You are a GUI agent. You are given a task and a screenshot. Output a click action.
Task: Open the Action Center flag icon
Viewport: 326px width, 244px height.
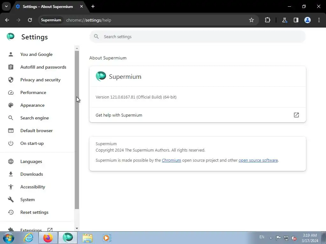pos(278,238)
